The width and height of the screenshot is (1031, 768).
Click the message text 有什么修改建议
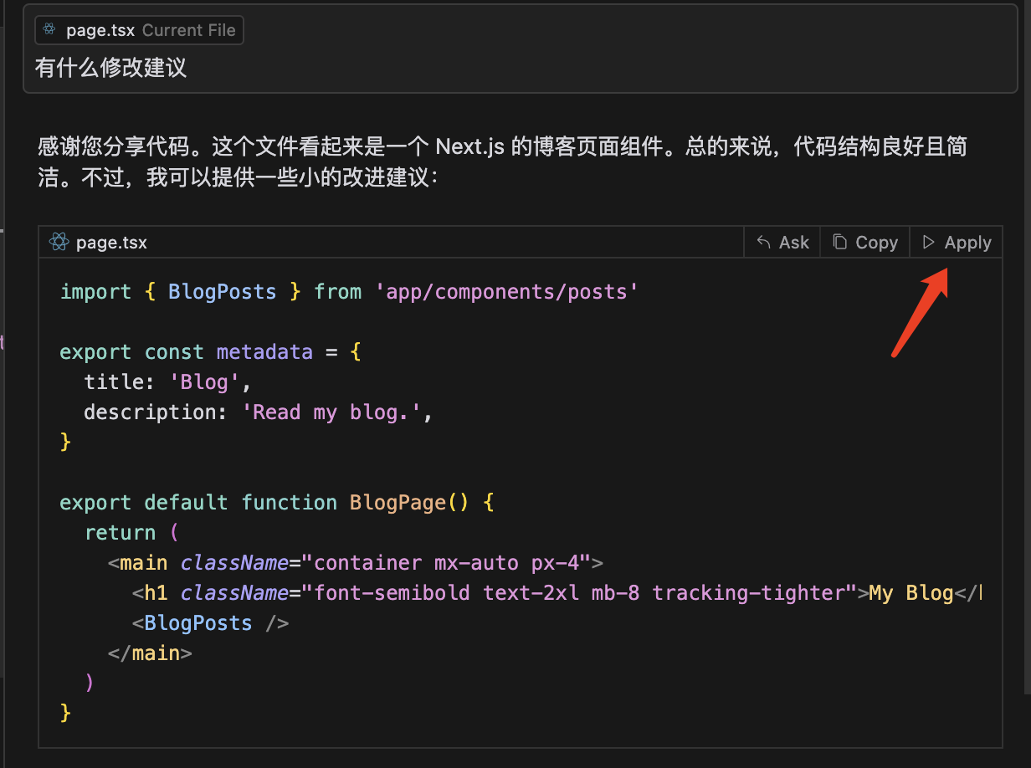point(111,68)
